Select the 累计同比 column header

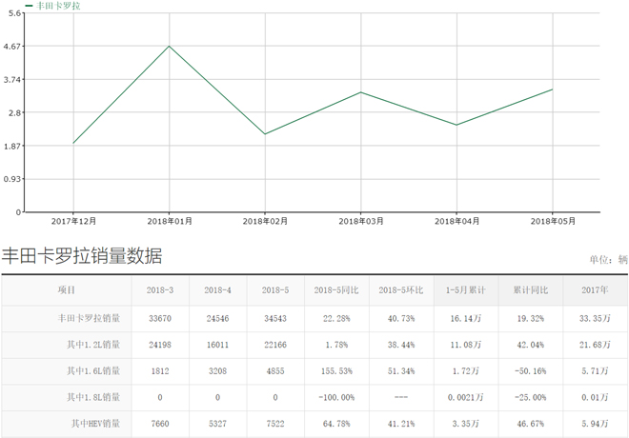pos(530,290)
